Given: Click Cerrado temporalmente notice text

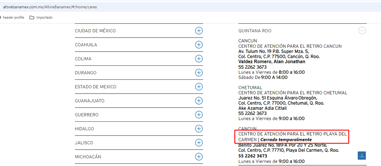Looking at the screenshot, I should (286, 139).
